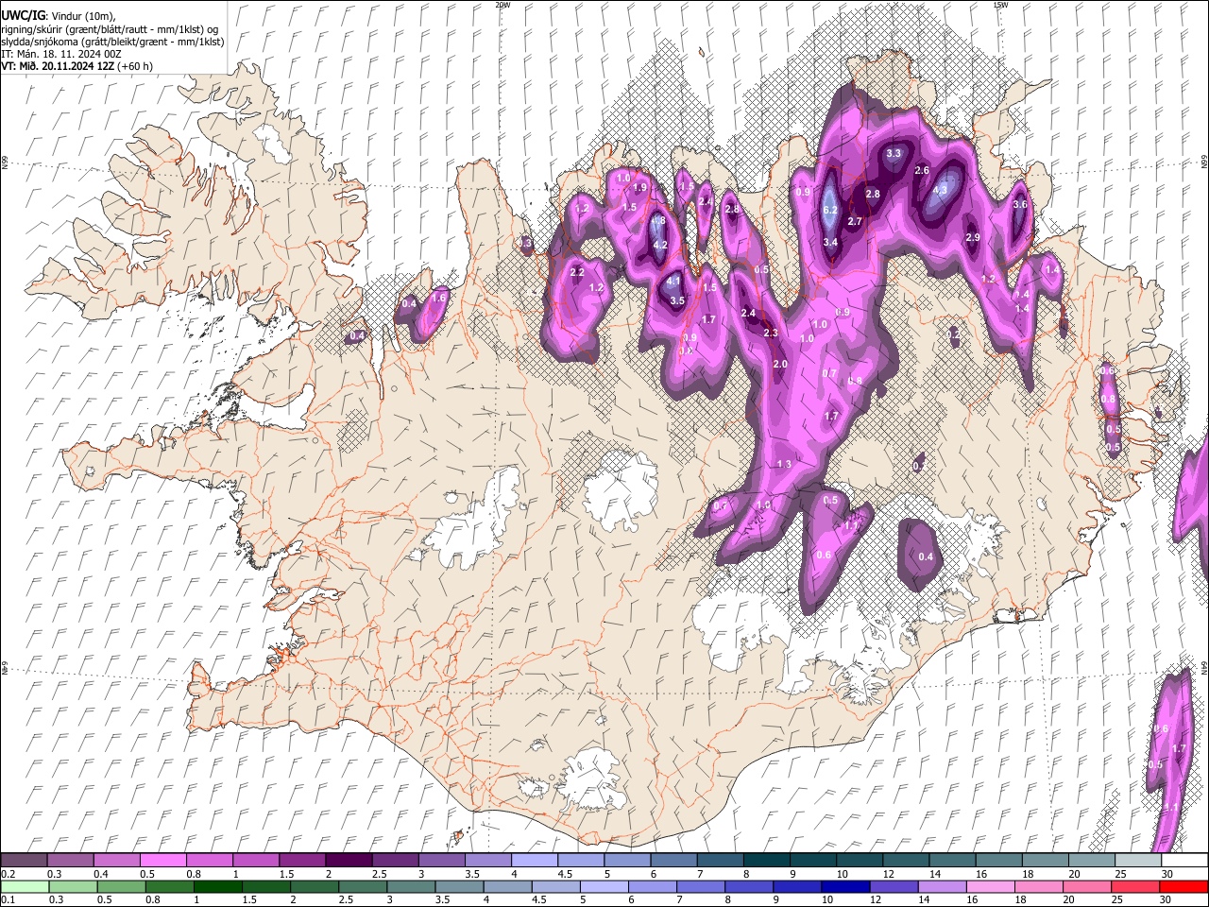
Task: Pick top-row legend swatch between 2 and 2.5
Action: click(x=349, y=861)
